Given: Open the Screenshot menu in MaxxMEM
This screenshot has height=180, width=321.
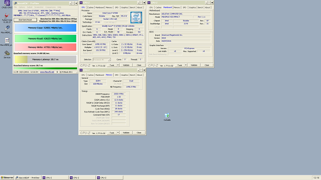Looking at the screenshot, I should pos(39,7).
